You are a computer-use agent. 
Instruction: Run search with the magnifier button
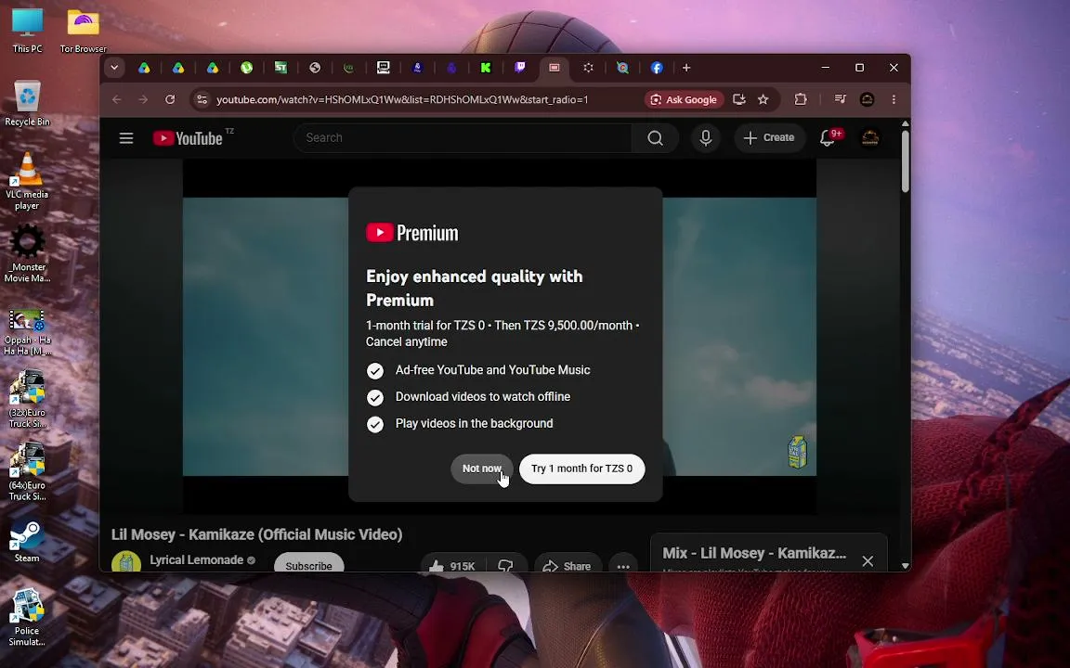coord(655,138)
